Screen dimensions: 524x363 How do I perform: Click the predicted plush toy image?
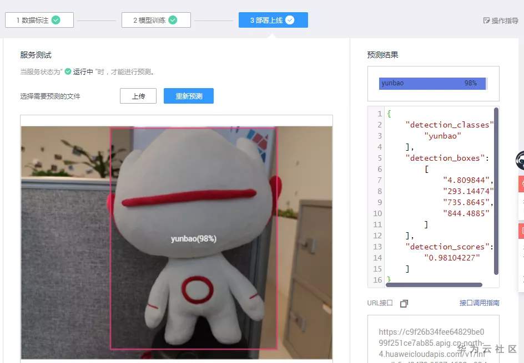[x=177, y=243]
